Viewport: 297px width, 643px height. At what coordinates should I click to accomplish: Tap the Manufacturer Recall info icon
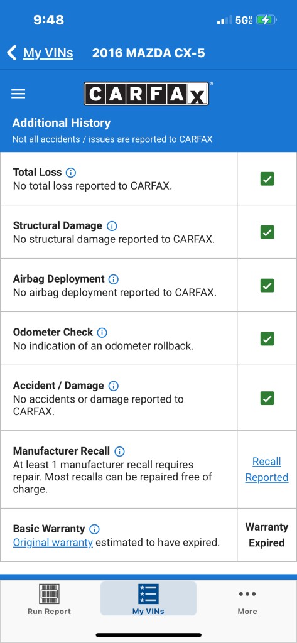click(119, 451)
